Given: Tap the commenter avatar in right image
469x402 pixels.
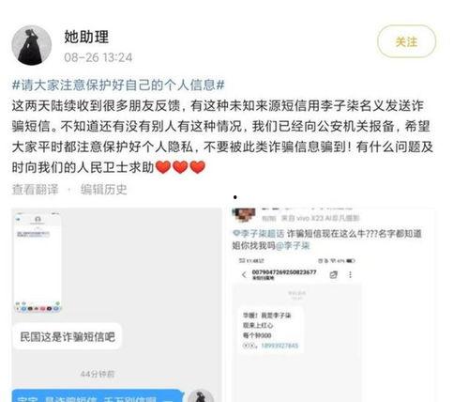Looking at the screenshot, I should click(244, 214).
